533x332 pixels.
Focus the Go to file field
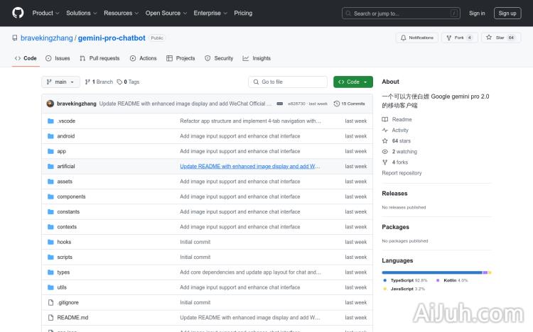288,82
